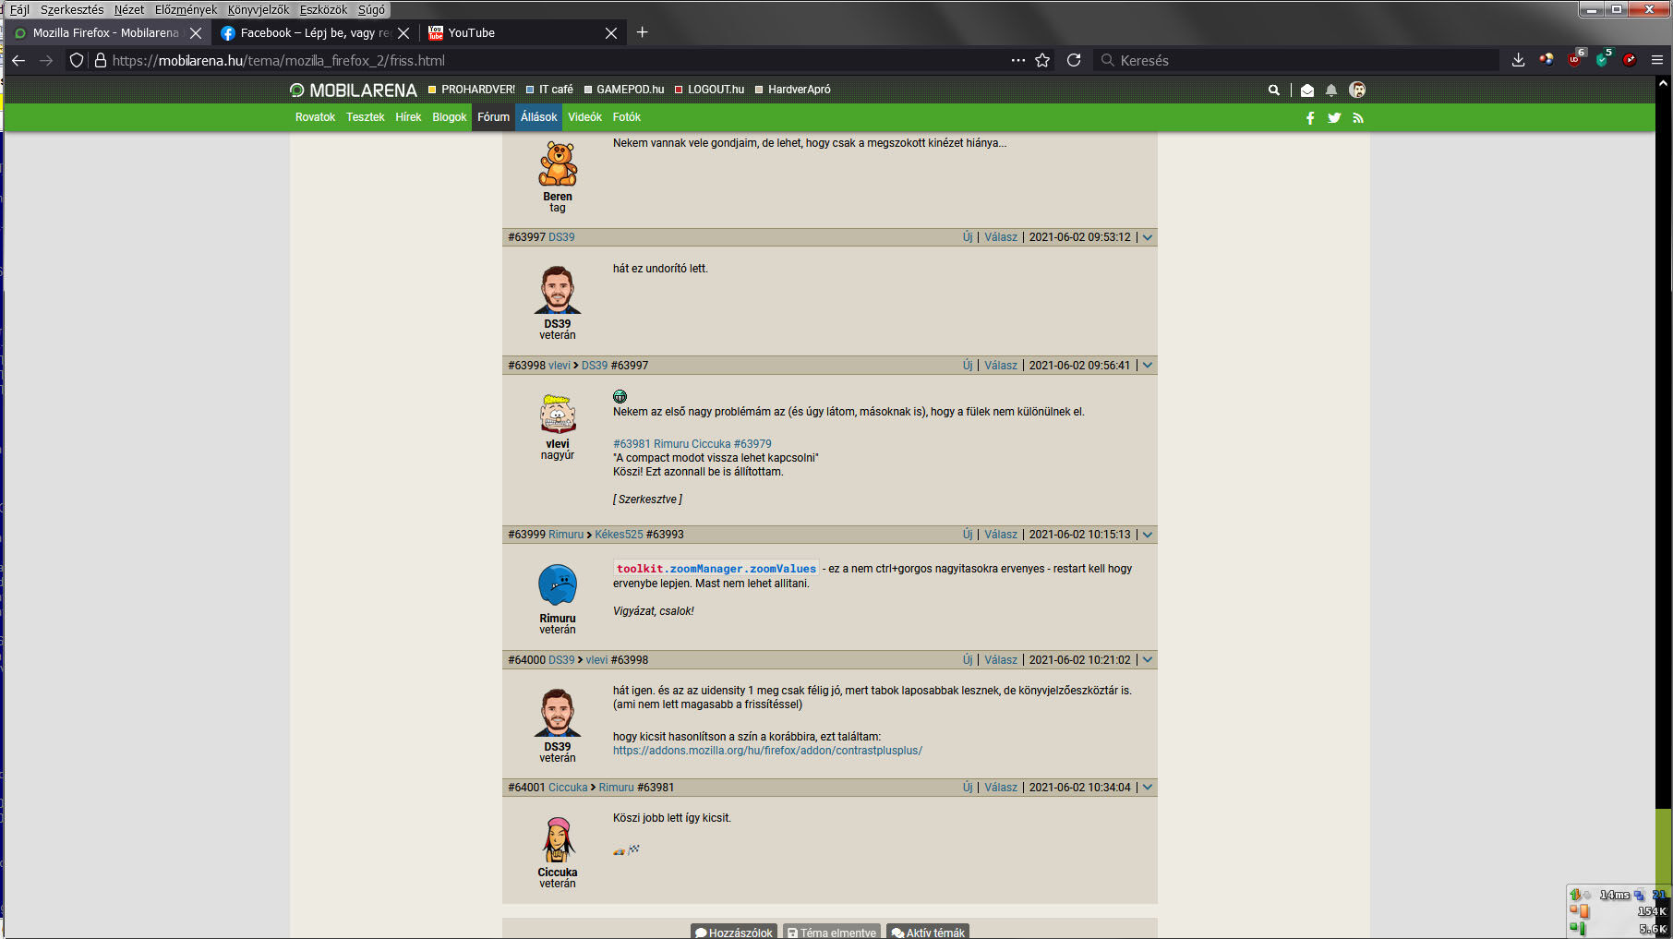Open the downloads panel arrow icon
Screen dimensions: 1673x939
point(1518,60)
